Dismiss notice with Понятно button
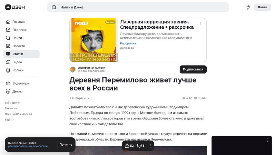This screenshot has height=155, width=276. (66, 145)
